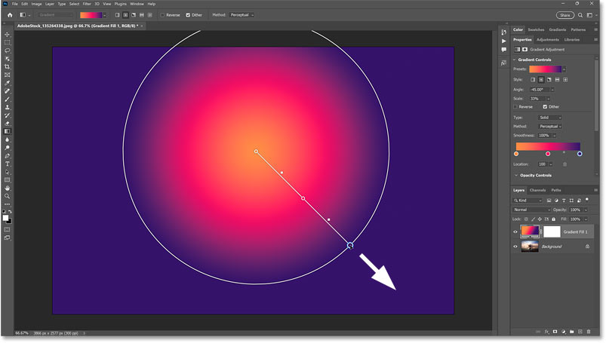606x343 pixels.
Task: Select the Crop tool
Action: pyautogui.click(x=7, y=67)
